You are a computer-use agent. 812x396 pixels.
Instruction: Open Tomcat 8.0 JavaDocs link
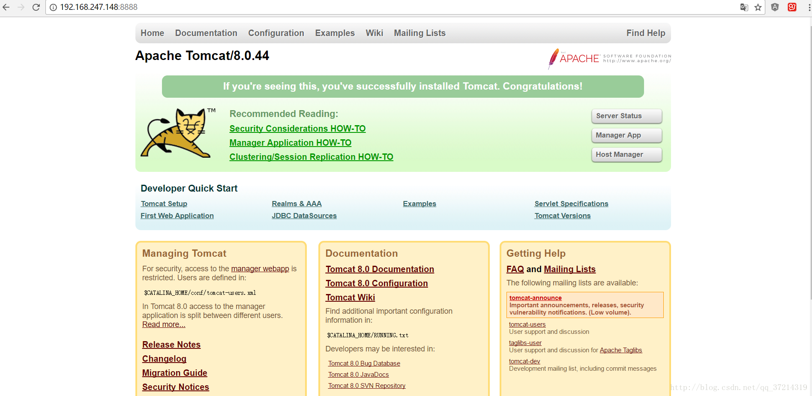click(358, 375)
